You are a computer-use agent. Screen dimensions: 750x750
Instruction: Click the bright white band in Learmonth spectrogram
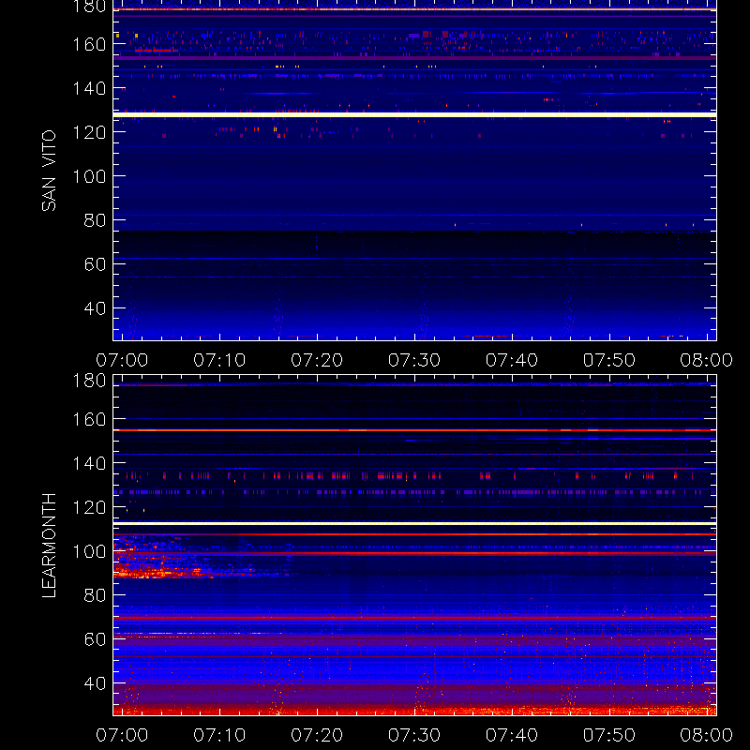414,524
